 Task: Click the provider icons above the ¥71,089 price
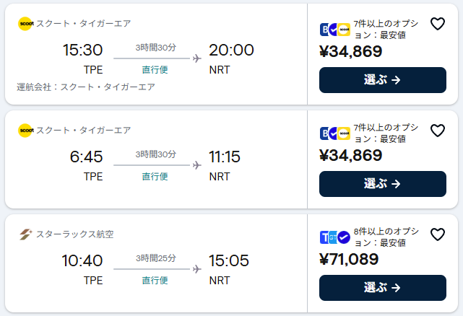click(x=335, y=237)
